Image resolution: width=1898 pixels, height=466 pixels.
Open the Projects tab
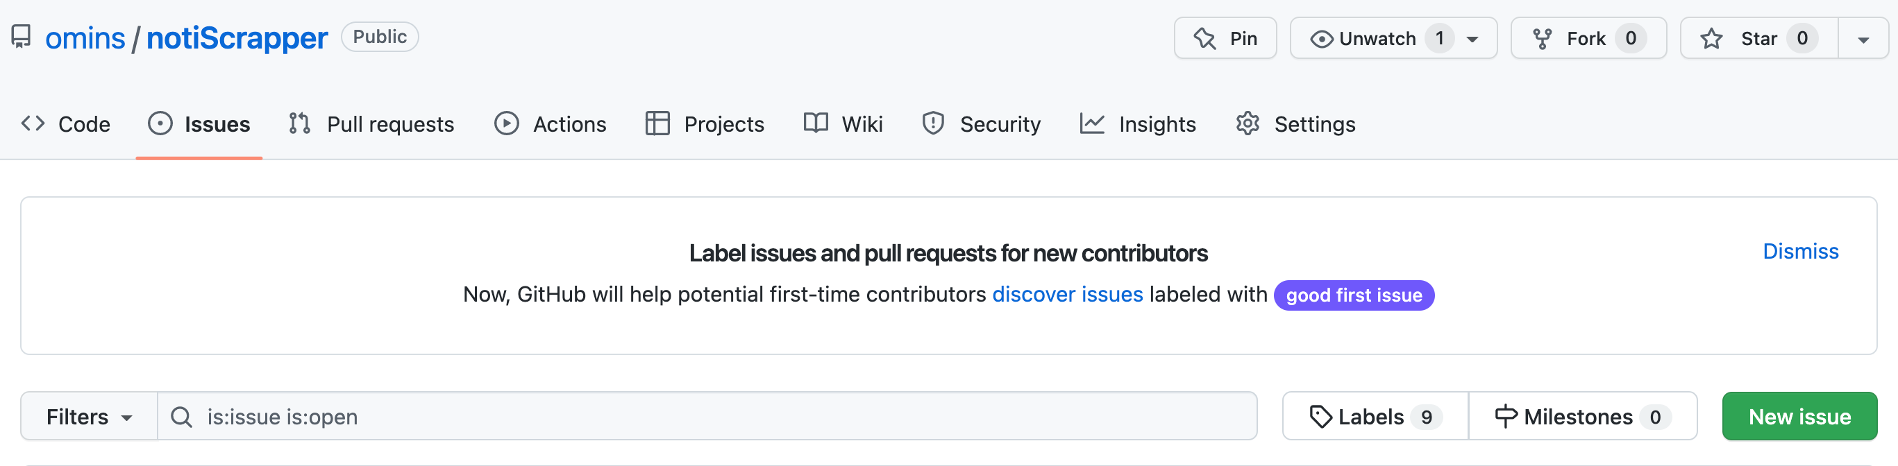pyautogui.click(x=705, y=123)
